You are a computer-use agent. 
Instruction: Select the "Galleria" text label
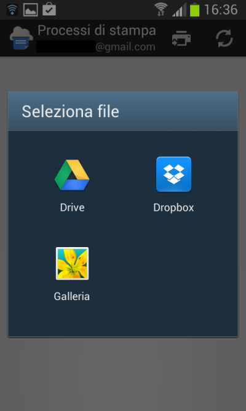coord(72,296)
